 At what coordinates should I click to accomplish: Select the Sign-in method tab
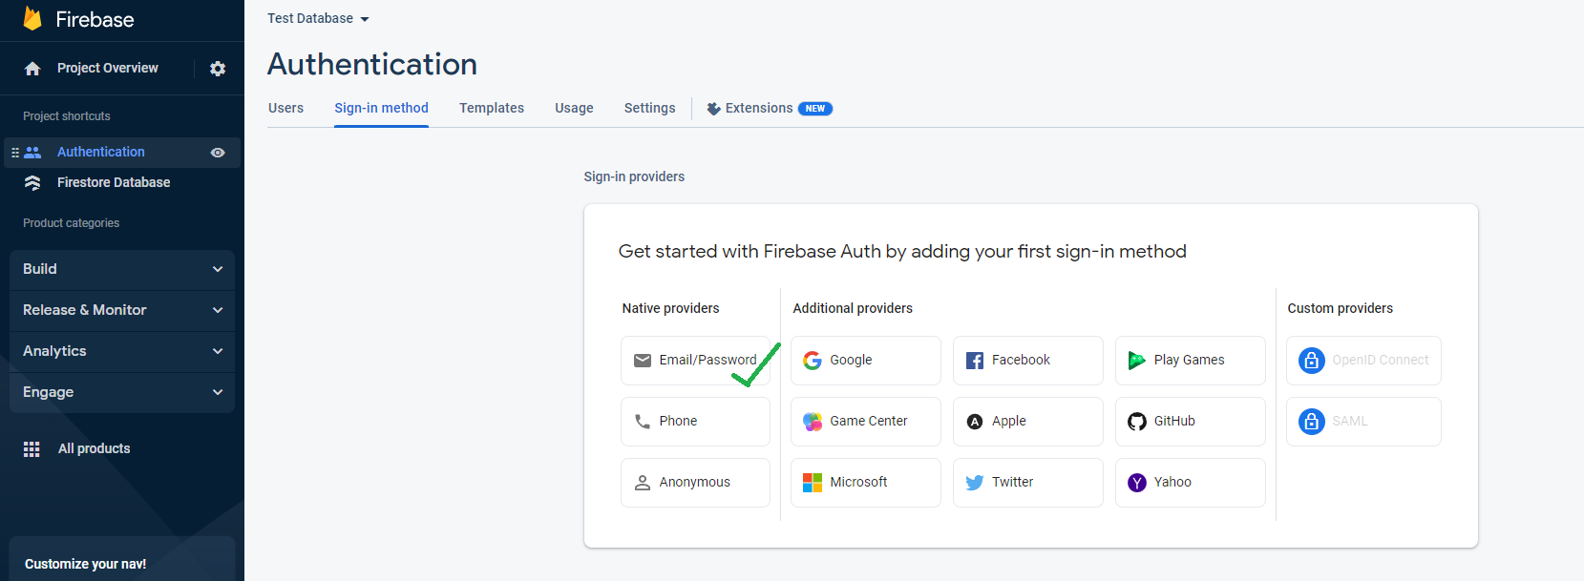tap(381, 108)
